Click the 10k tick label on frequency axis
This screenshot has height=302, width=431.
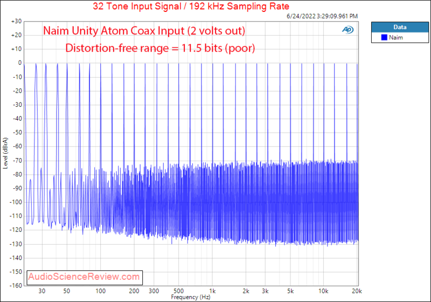pos(323,291)
